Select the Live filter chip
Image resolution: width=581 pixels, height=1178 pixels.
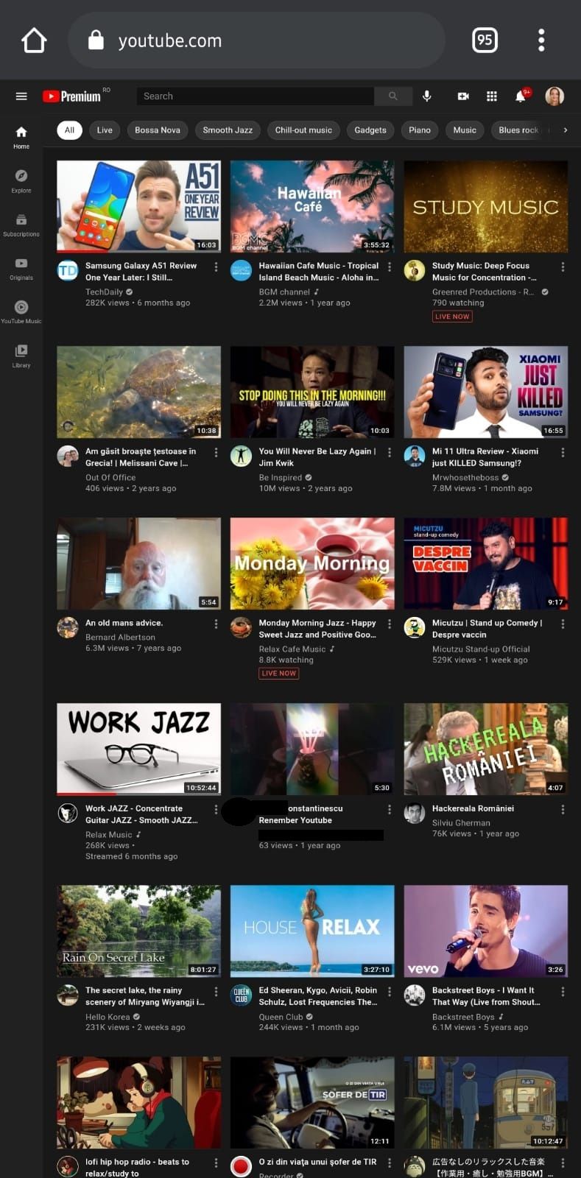click(105, 130)
